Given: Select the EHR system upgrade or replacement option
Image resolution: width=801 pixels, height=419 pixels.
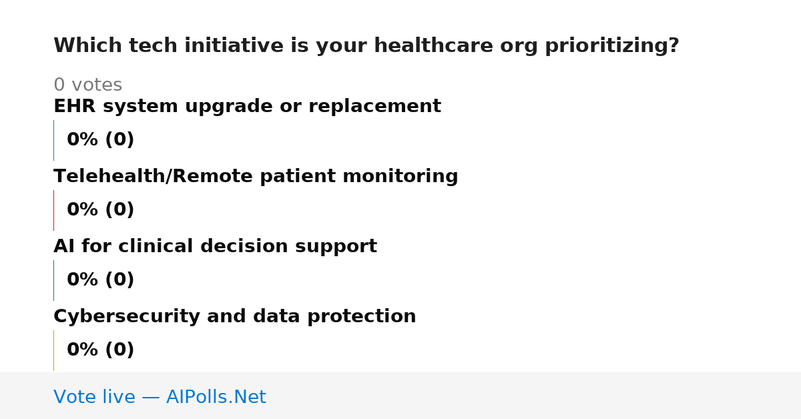Looking at the screenshot, I should [247, 107].
